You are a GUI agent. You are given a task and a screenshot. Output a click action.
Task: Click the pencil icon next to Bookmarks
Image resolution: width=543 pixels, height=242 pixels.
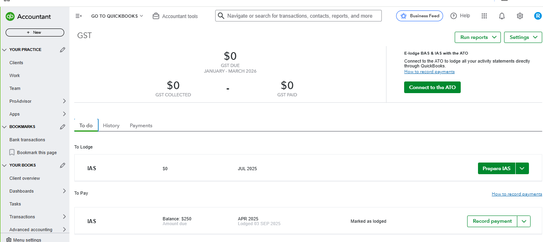point(63,127)
